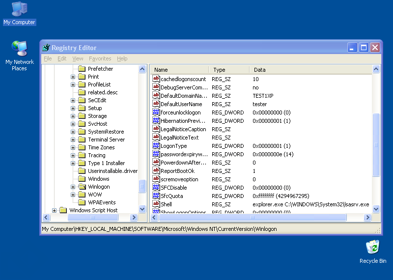
Task: Click the forceunlocklogon DWORD value icon
Action: coord(156,112)
